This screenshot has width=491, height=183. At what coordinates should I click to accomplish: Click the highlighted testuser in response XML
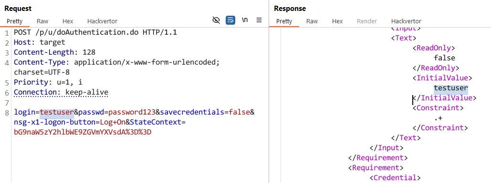[x=451, y=88]
